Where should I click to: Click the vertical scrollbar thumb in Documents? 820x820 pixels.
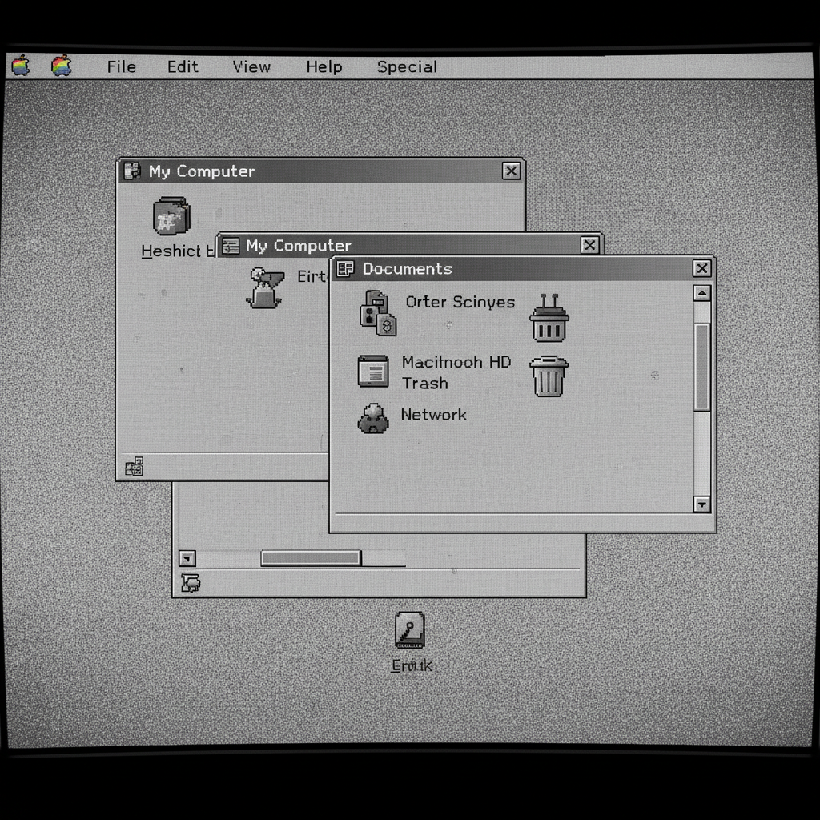(701, 367)
